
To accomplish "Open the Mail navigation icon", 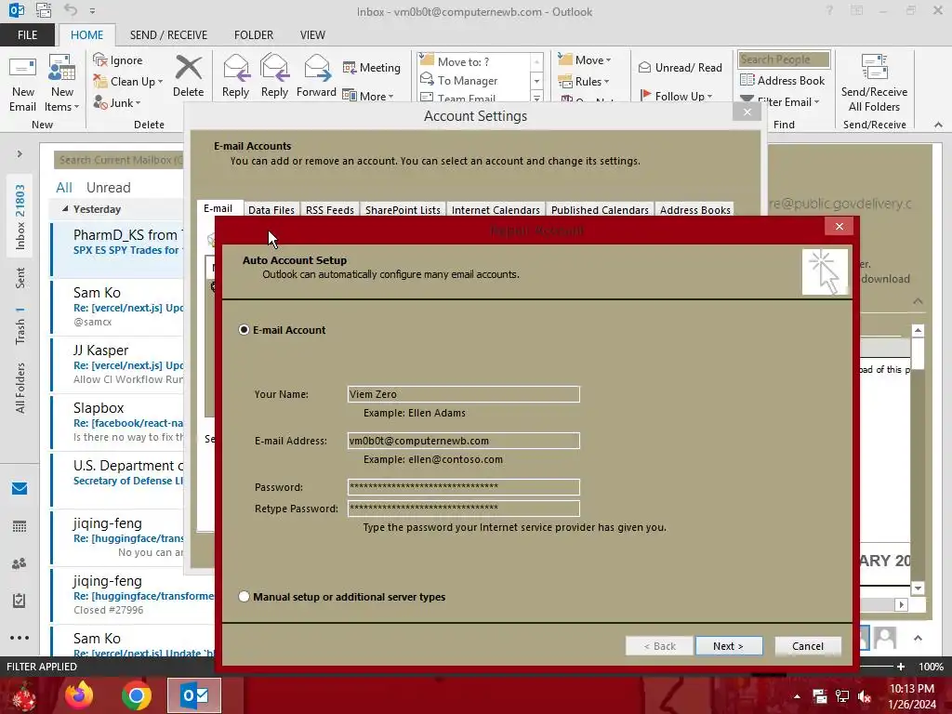I will [x=20, y=489].
